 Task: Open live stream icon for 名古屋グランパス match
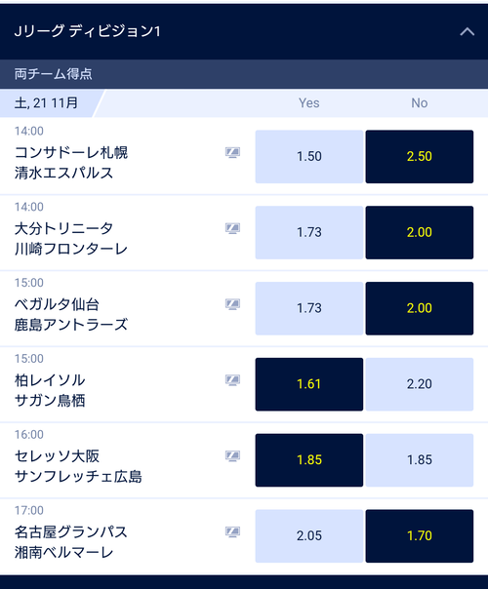pos(232,531)
